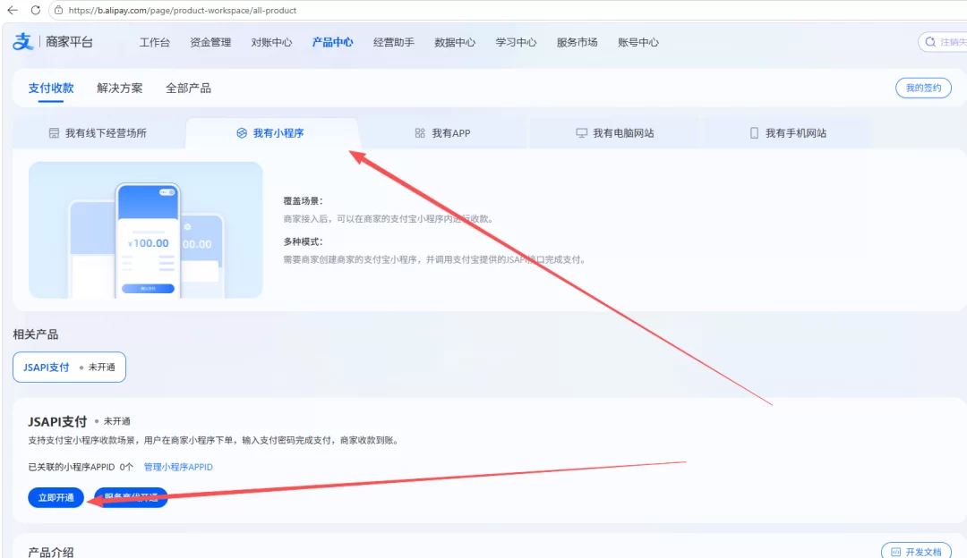Viewport: 967px width, 558px height.
Task: Select 我有小程序 scenario tab
Action: [271, 133]
